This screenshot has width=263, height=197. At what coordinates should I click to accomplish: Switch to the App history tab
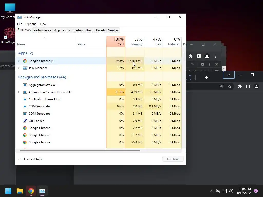point(62,30)
